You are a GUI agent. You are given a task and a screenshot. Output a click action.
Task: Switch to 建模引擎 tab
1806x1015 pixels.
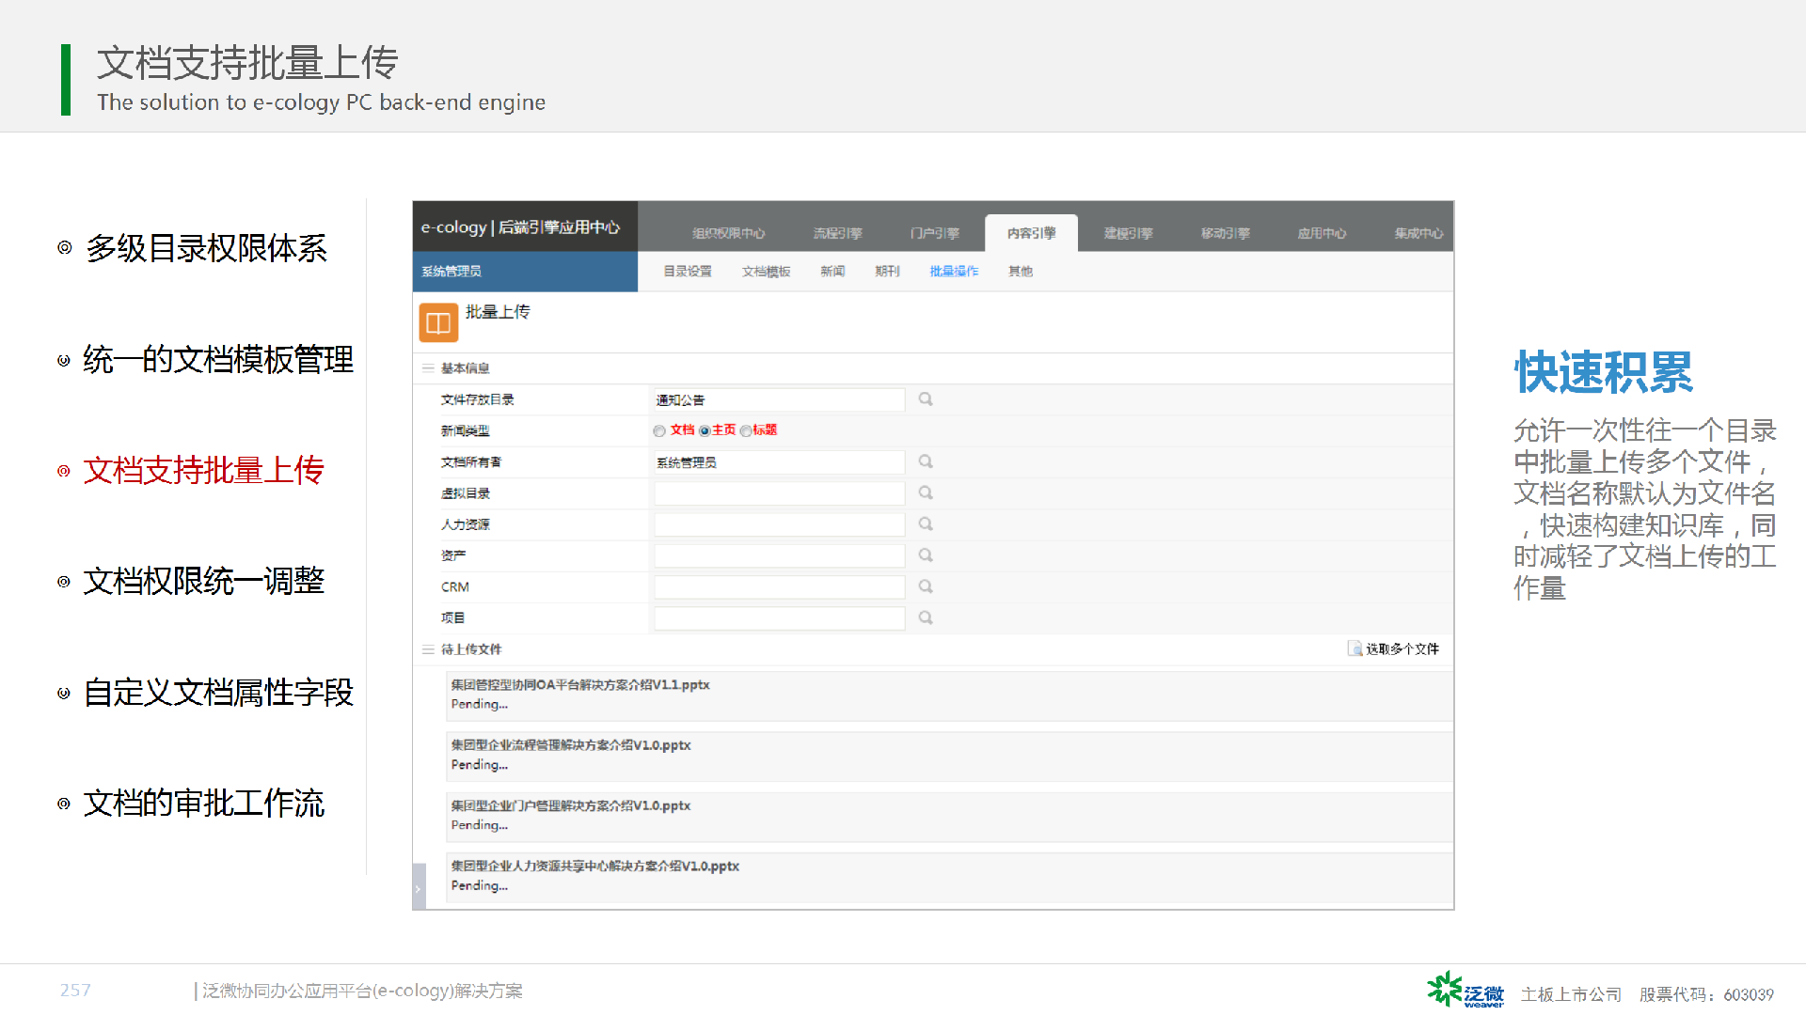pos(1128,233)
